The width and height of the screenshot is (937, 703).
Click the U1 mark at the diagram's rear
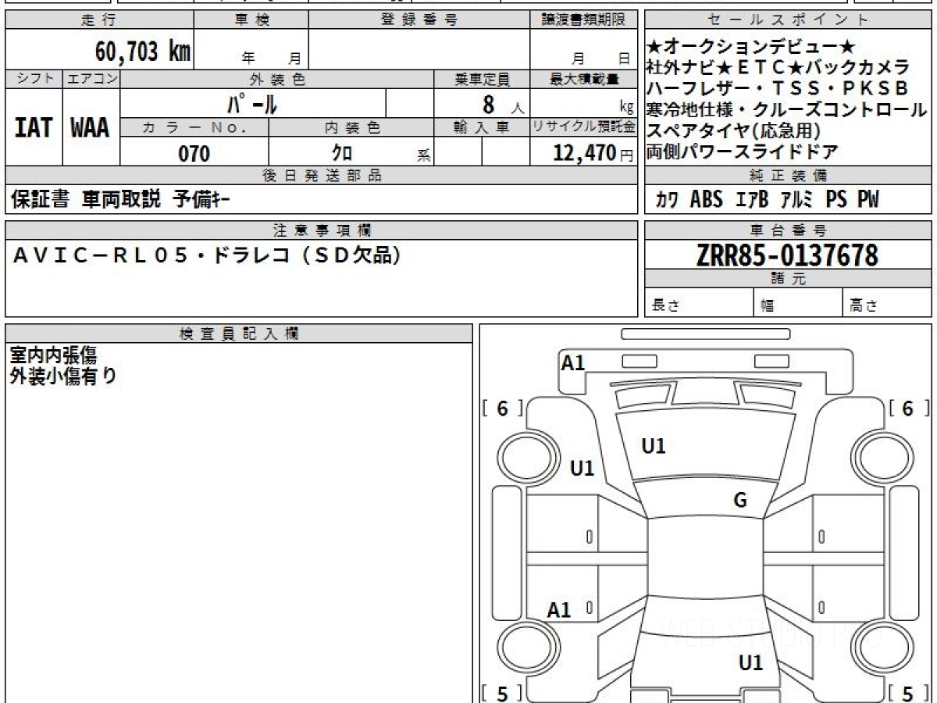[x=751, y=663]
